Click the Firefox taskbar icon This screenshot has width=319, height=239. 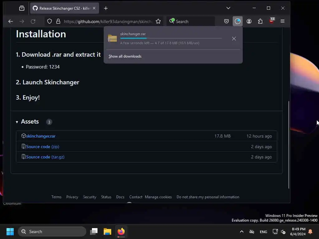pyautogui.click(x=121, y=232)
